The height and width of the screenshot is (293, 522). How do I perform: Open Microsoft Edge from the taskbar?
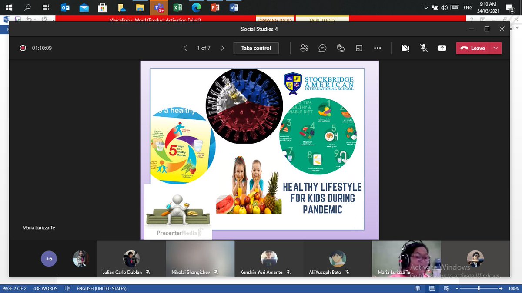pyautogui.click(x=196, y=7)
